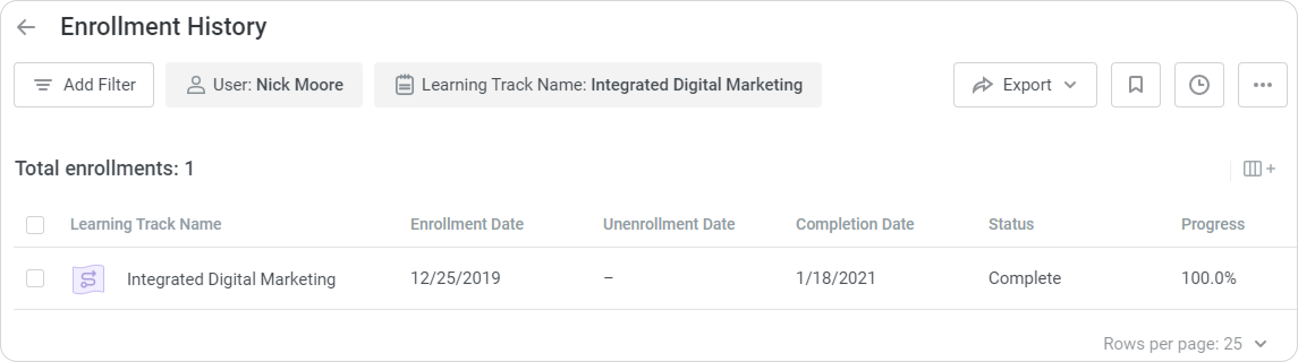Open the Rows per page dropdown
The width and height of the screenshot is (1298, 362).
pos(1261,343)
